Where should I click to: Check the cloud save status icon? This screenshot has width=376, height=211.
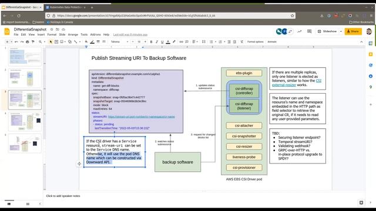(63, 29)
